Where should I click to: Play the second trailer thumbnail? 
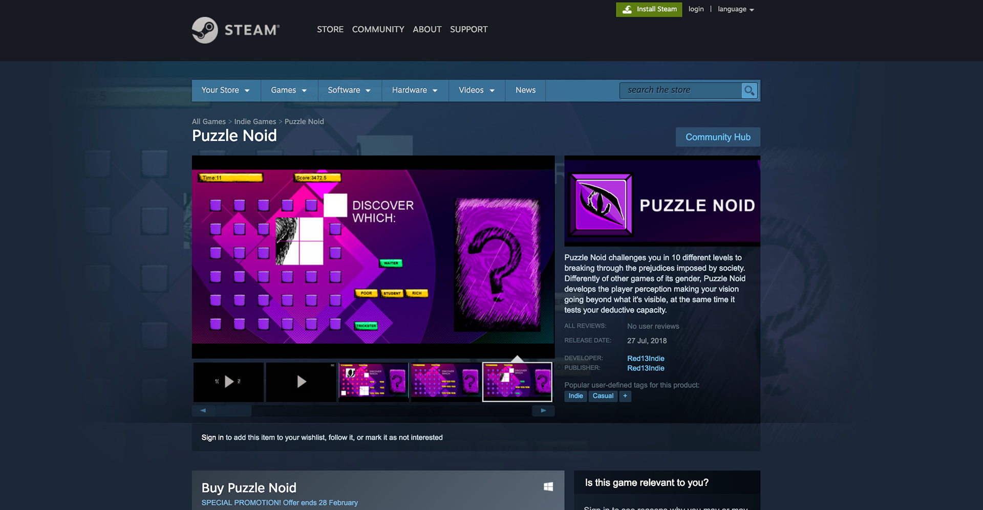301,382
